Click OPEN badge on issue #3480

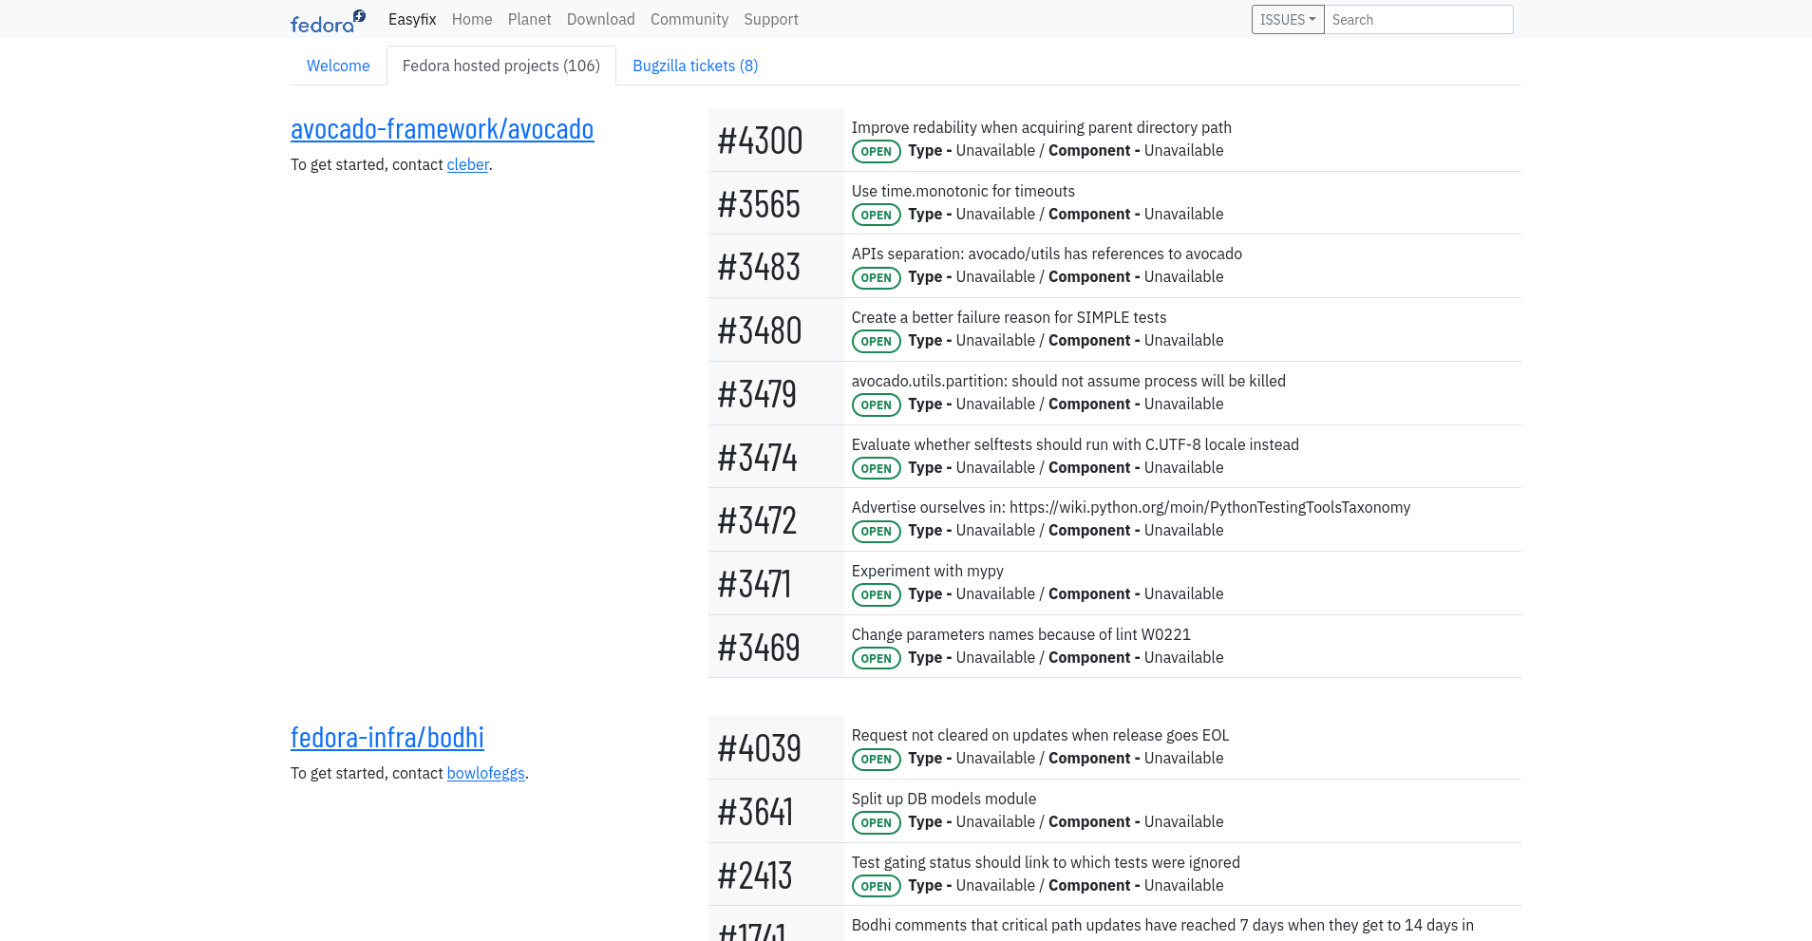pyautogui.click(x=876, y=341)
